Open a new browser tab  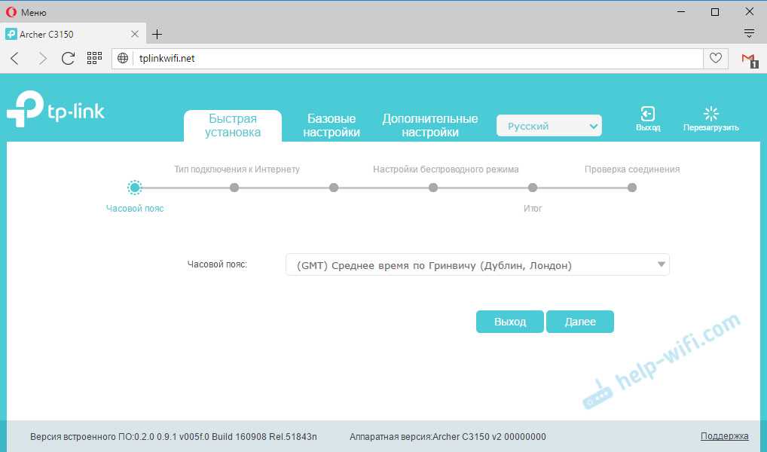coord(157,34)
